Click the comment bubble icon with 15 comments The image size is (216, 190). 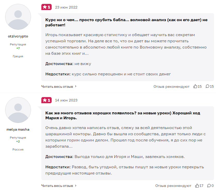[207, 86]
